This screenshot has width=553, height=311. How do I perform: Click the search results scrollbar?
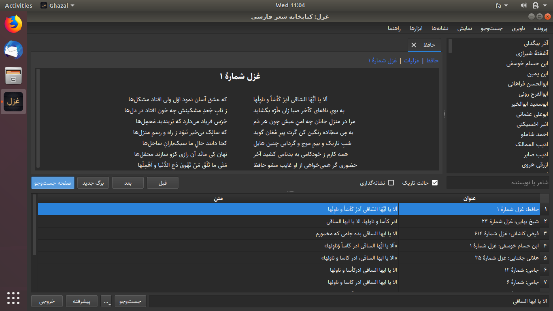tap(34, 225)
